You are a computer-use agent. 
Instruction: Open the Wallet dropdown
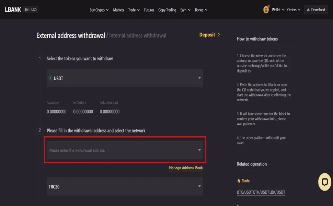[277, 10]
